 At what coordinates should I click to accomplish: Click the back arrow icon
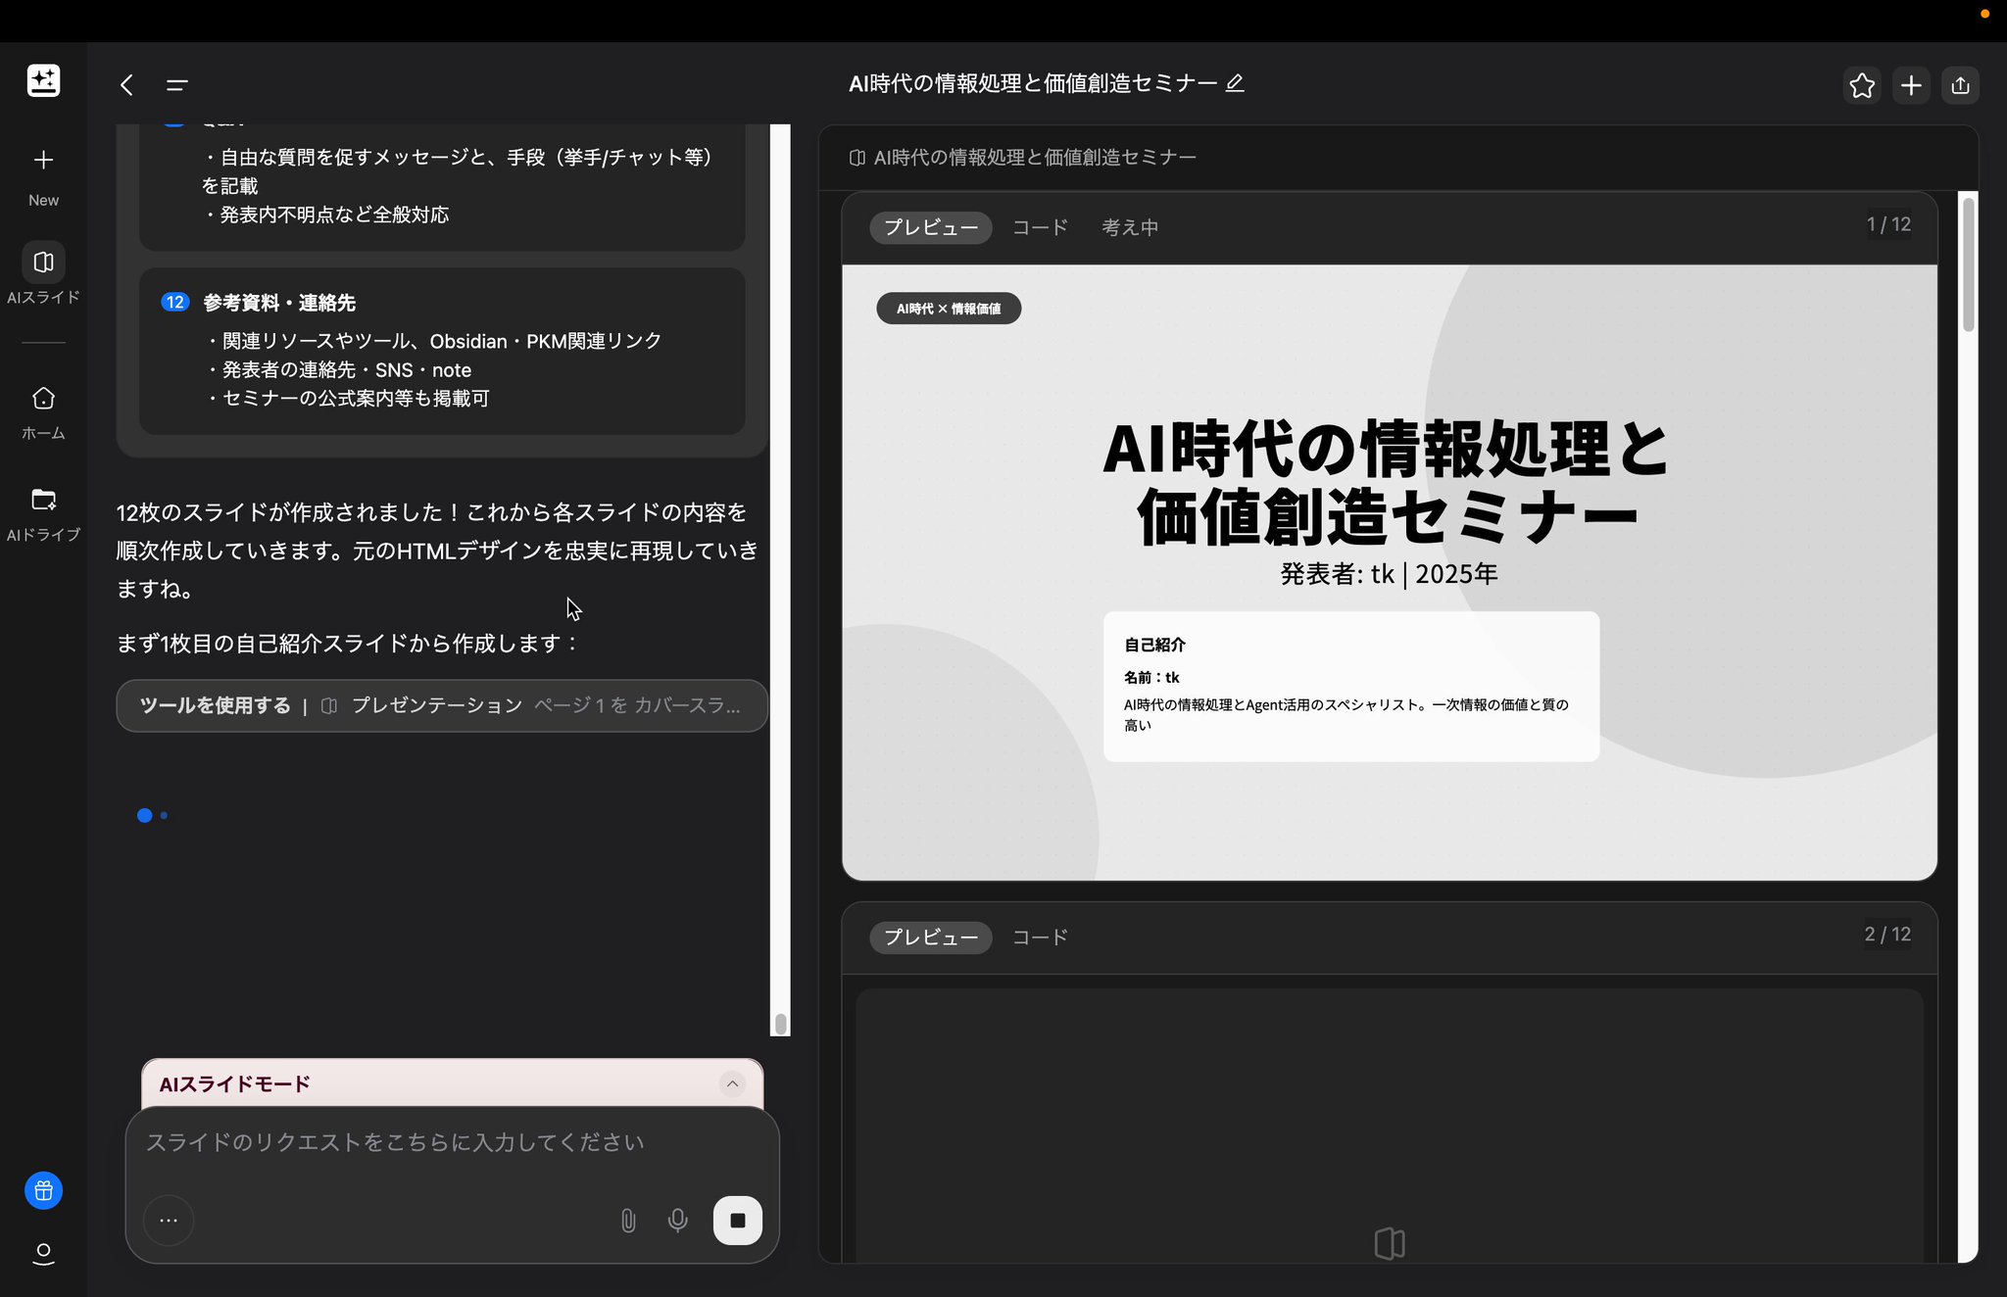tap(126, 85)
